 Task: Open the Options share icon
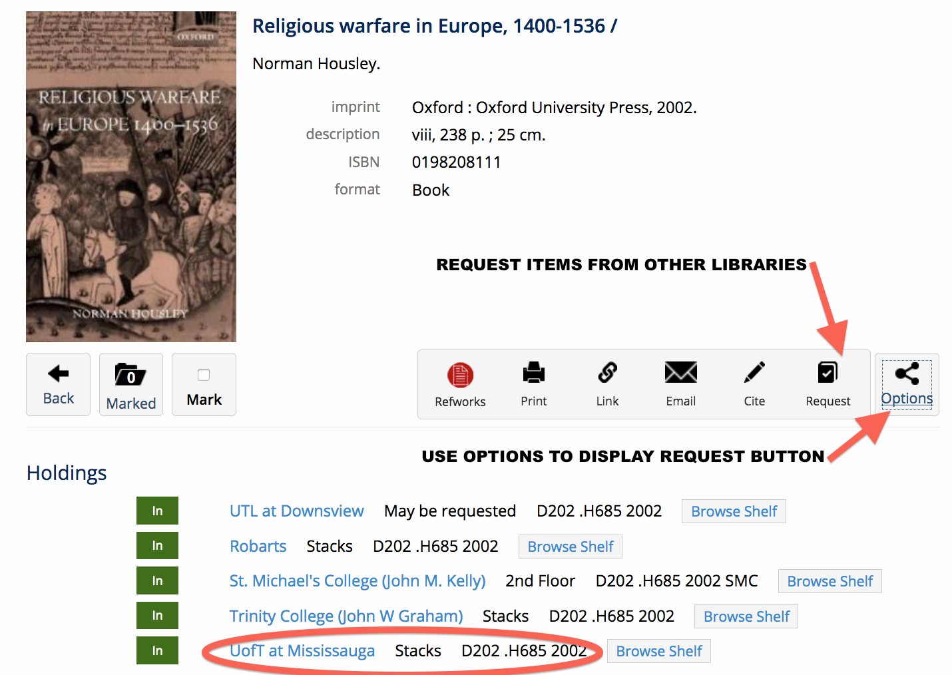(x=907, y=373)
